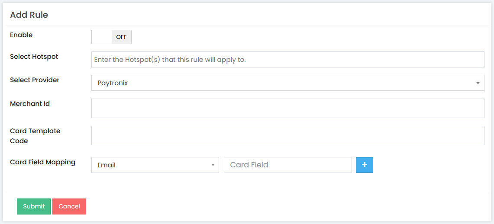The width and height of the screenshot is (494, 224).
Task: Submit the new rule
Action: click(x=34, y=206)
